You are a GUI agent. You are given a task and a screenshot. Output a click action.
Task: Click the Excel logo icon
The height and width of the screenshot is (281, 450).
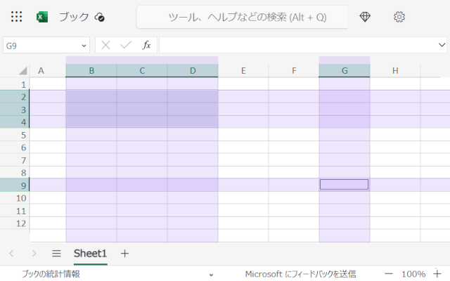42,17
